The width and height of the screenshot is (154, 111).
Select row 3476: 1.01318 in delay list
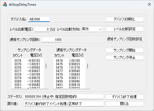point(69,68)
